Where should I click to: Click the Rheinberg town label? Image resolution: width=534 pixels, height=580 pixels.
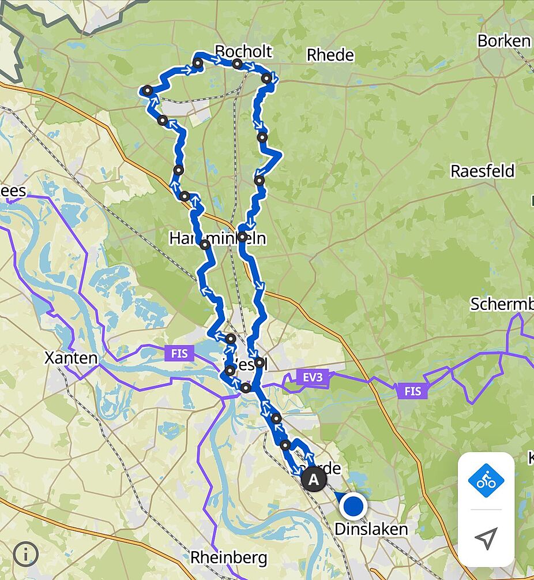(228, 557)
